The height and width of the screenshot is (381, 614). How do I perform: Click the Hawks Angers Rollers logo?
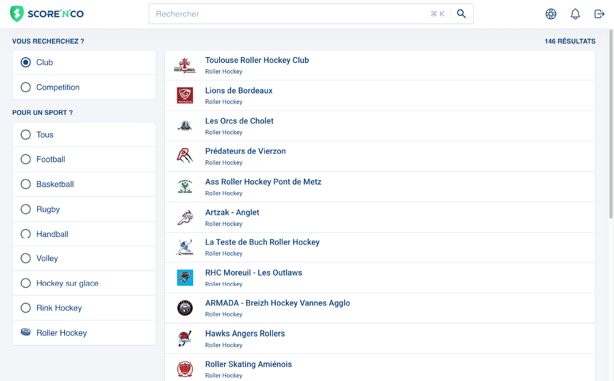185,339
